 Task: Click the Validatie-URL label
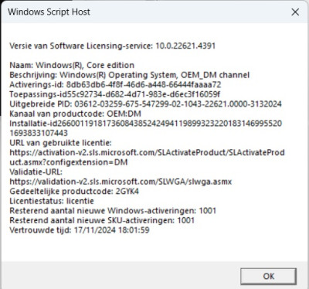36,172
